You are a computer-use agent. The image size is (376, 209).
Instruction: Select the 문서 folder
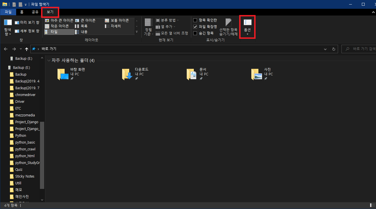(x=198, y=74)
